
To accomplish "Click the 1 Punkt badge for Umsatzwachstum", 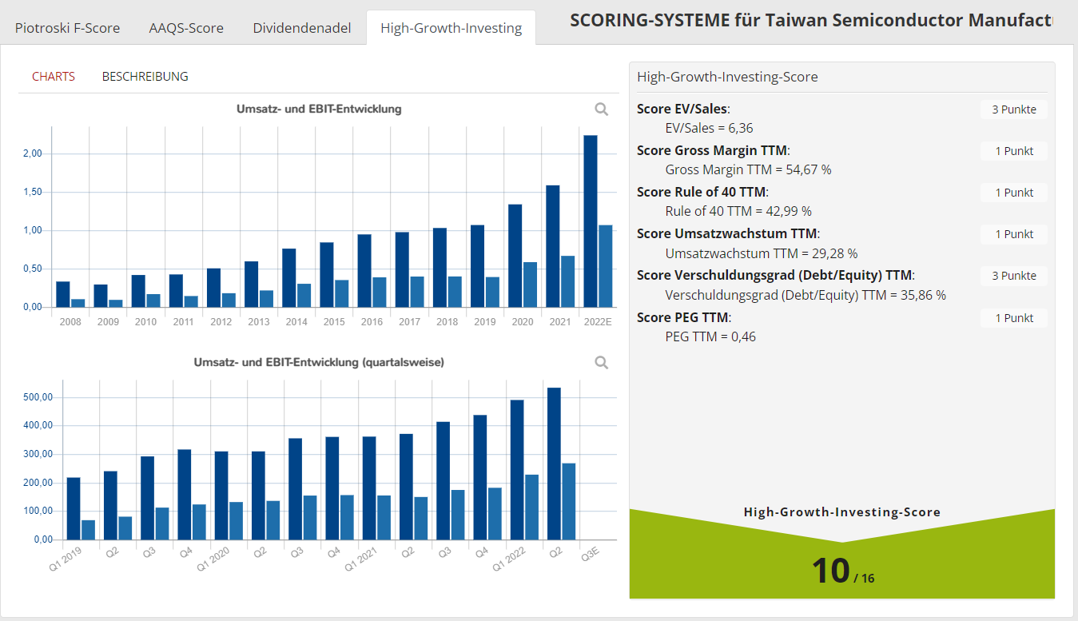I will 1013,234.
